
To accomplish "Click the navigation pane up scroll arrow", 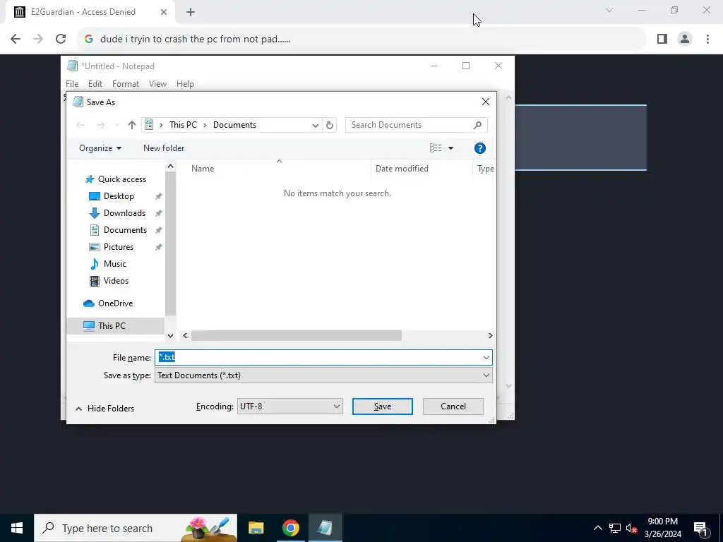I will (171, 166).
